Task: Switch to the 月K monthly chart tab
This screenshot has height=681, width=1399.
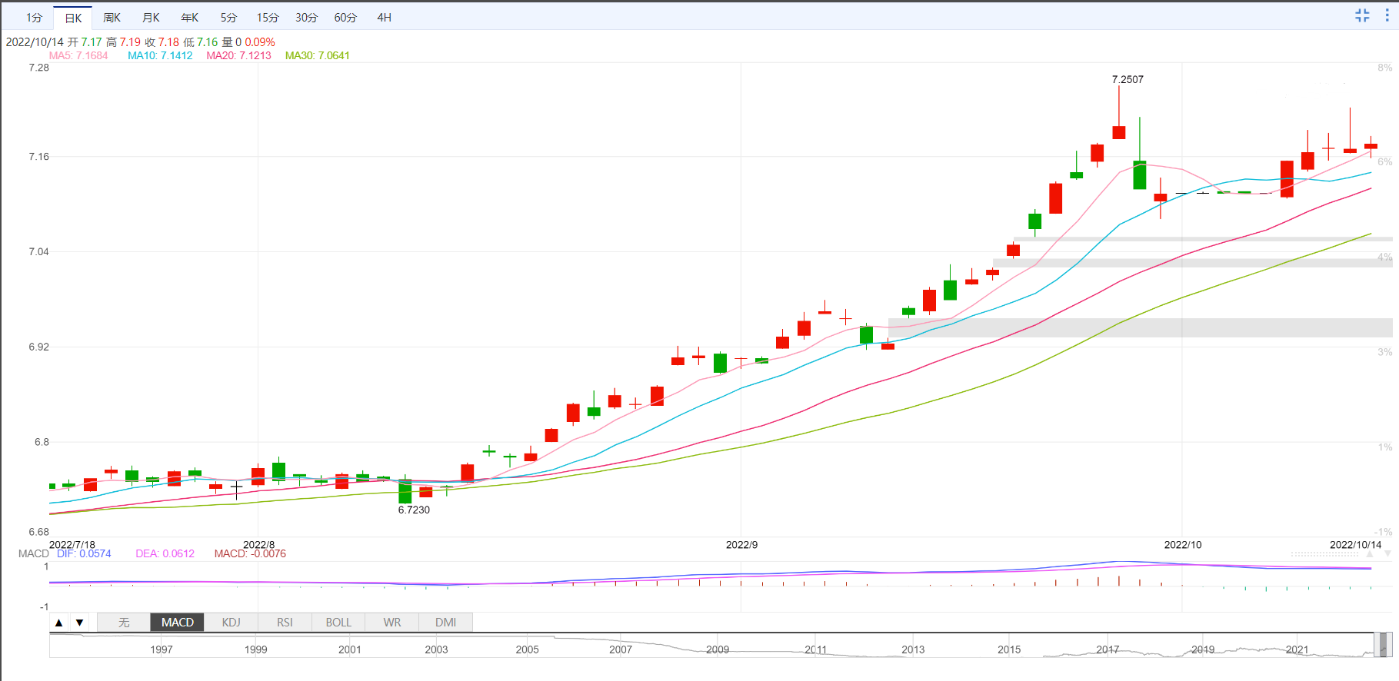Action: coord(151,18)
